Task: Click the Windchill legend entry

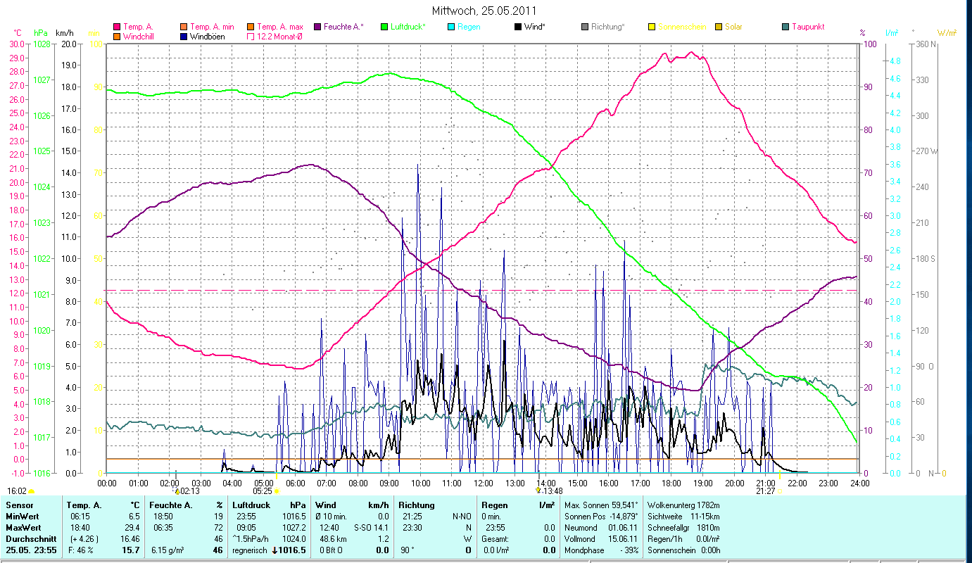Action: point(138,37)
